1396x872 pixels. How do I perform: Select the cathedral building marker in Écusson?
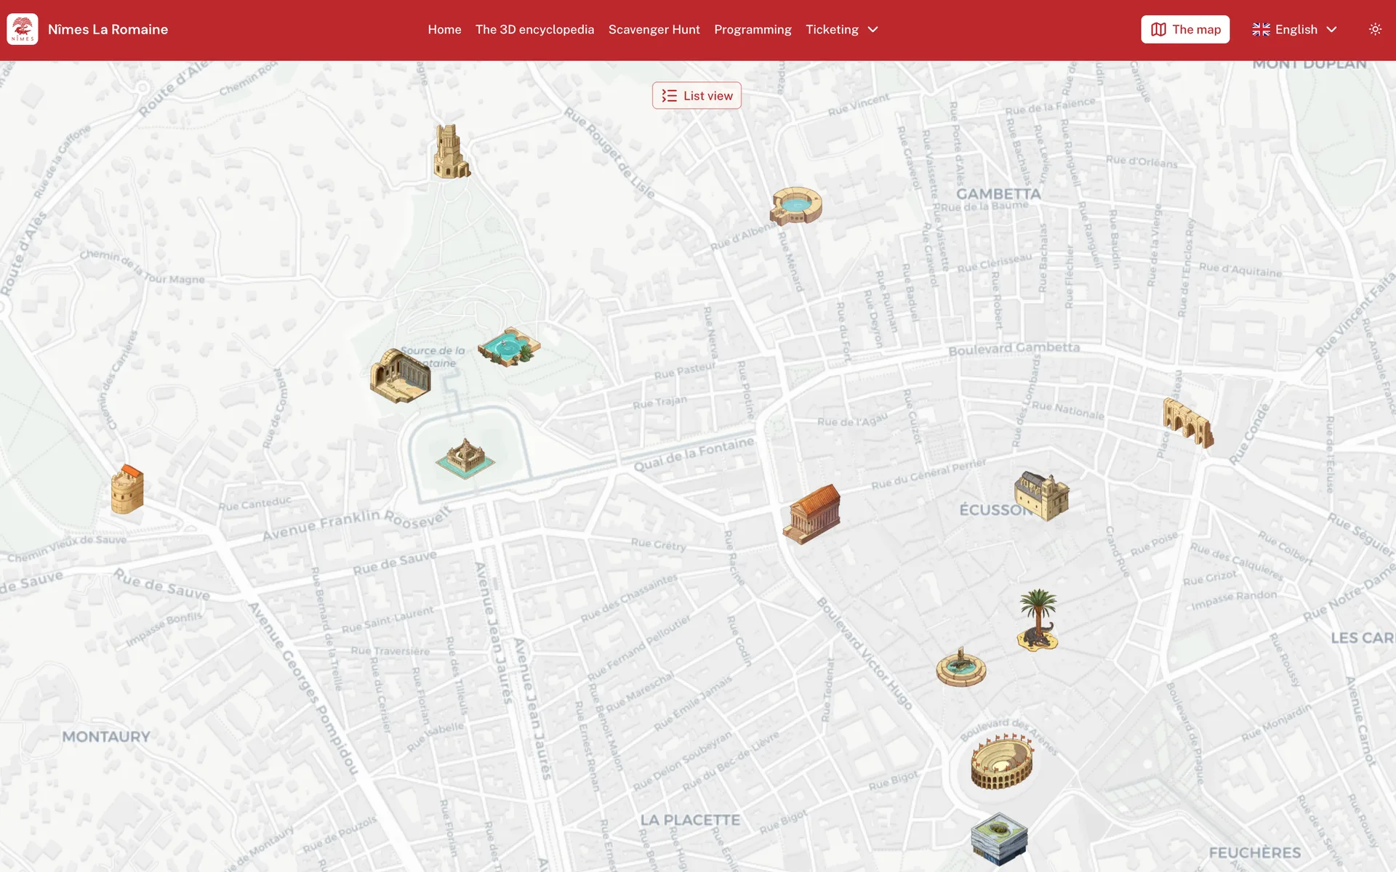click(1042, 496)
